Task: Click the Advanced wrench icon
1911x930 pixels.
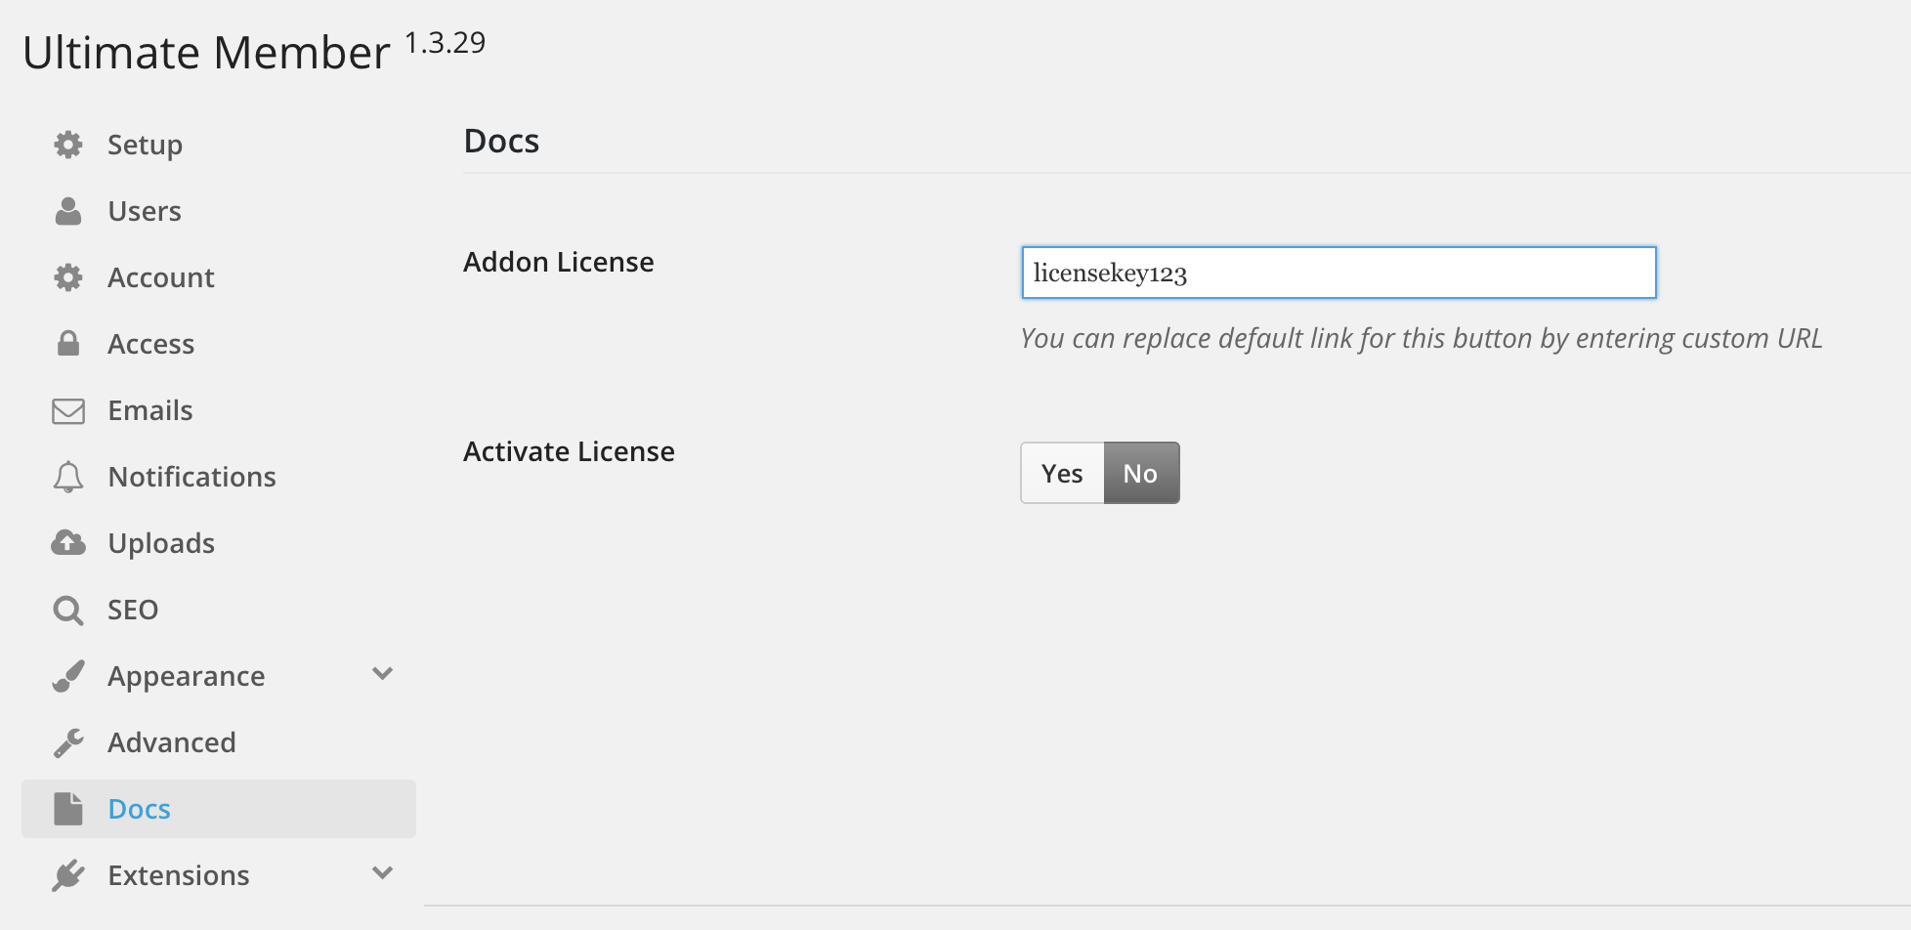Action: click(x=68, y=742)
